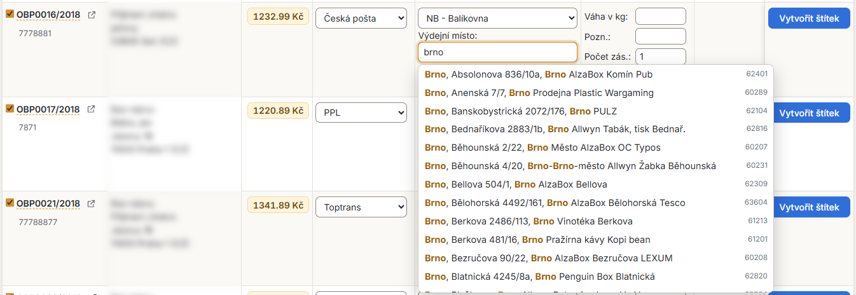Image resolution: width=856 pixels, height=295 pixels.
Task: Click the Váha v kg input field
Action: coord(661,17)
